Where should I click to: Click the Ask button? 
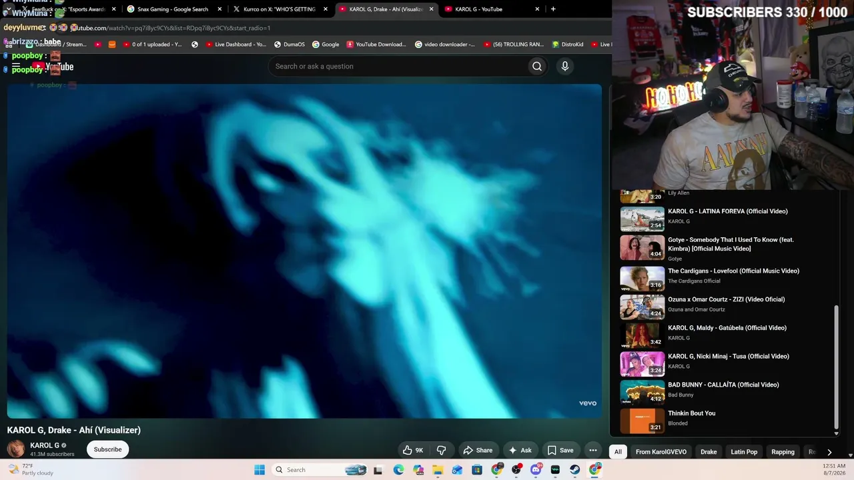click(x=520, y=450)
